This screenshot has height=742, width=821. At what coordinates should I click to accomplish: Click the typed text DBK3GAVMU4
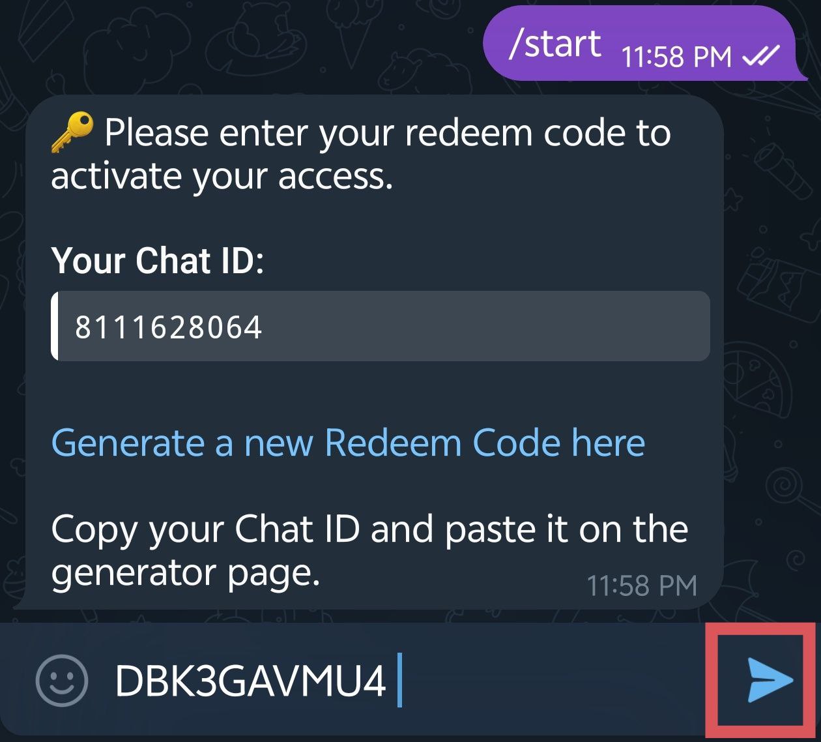251,681
